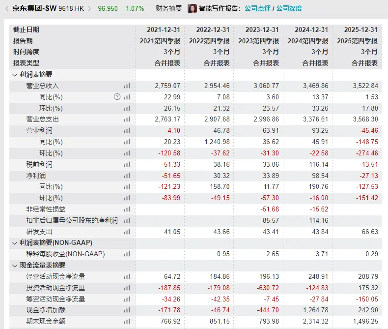Collapse the 利润表摘要(NON-GAAP) section

[15, 243]
